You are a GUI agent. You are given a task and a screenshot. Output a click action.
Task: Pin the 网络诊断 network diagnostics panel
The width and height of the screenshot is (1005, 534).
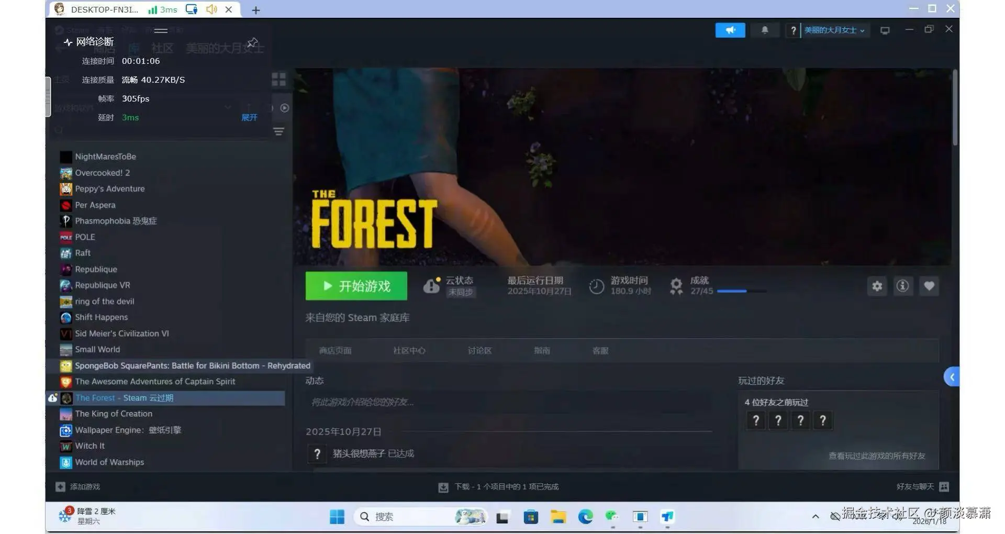click(253, 42)
